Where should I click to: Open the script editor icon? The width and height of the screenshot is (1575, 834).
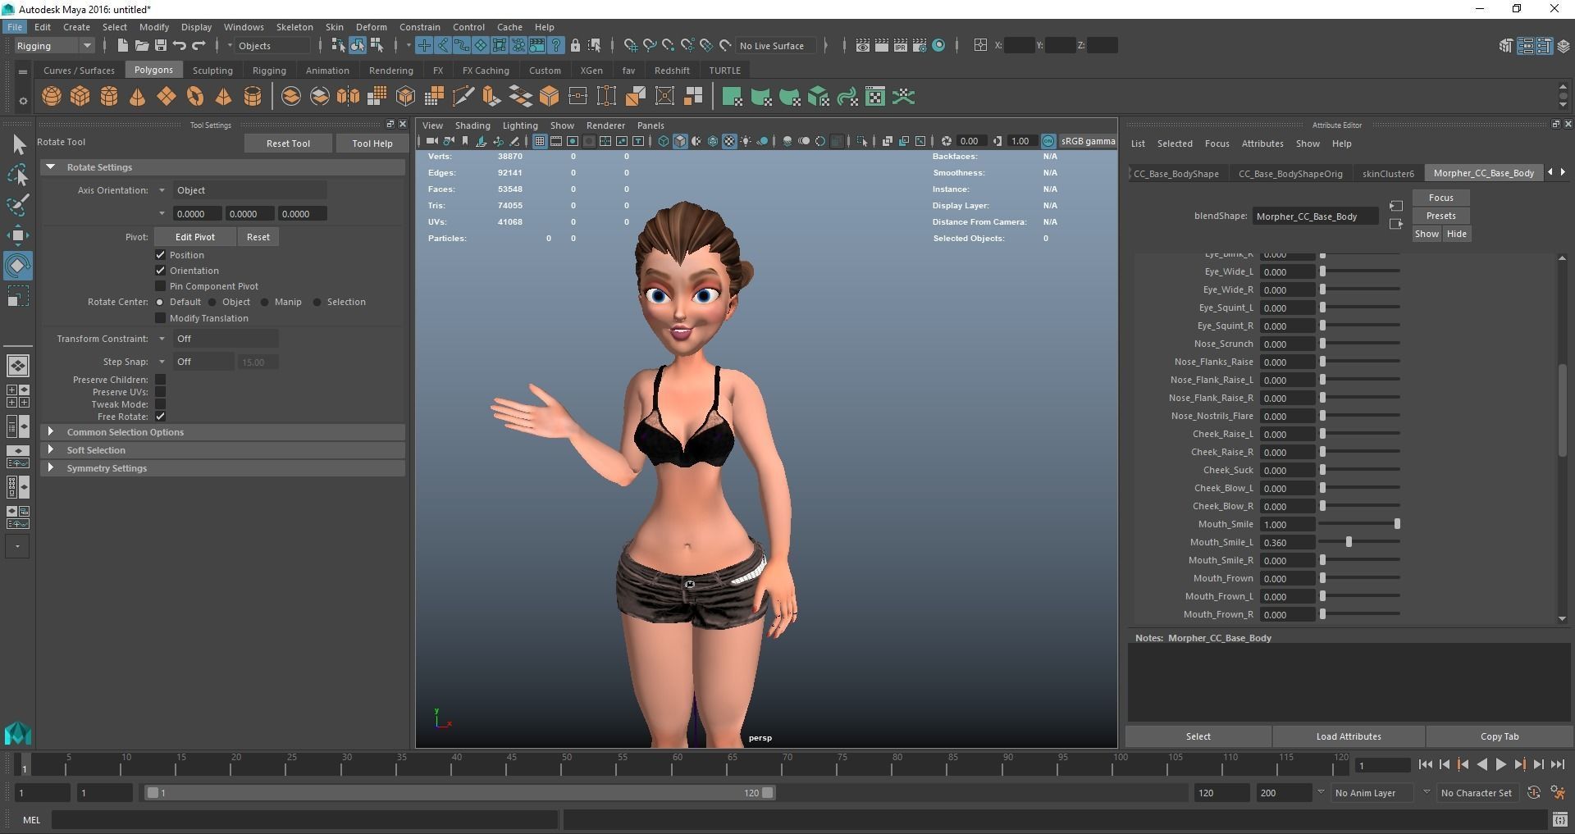(x=1559, y=819)
